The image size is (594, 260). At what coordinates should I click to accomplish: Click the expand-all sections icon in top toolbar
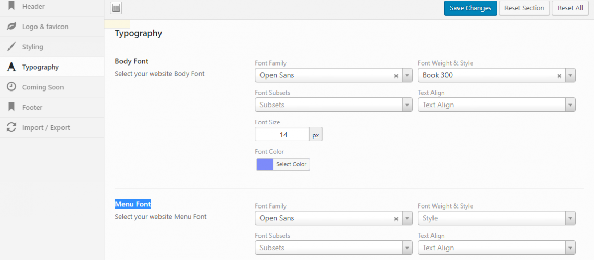point(116,8)
